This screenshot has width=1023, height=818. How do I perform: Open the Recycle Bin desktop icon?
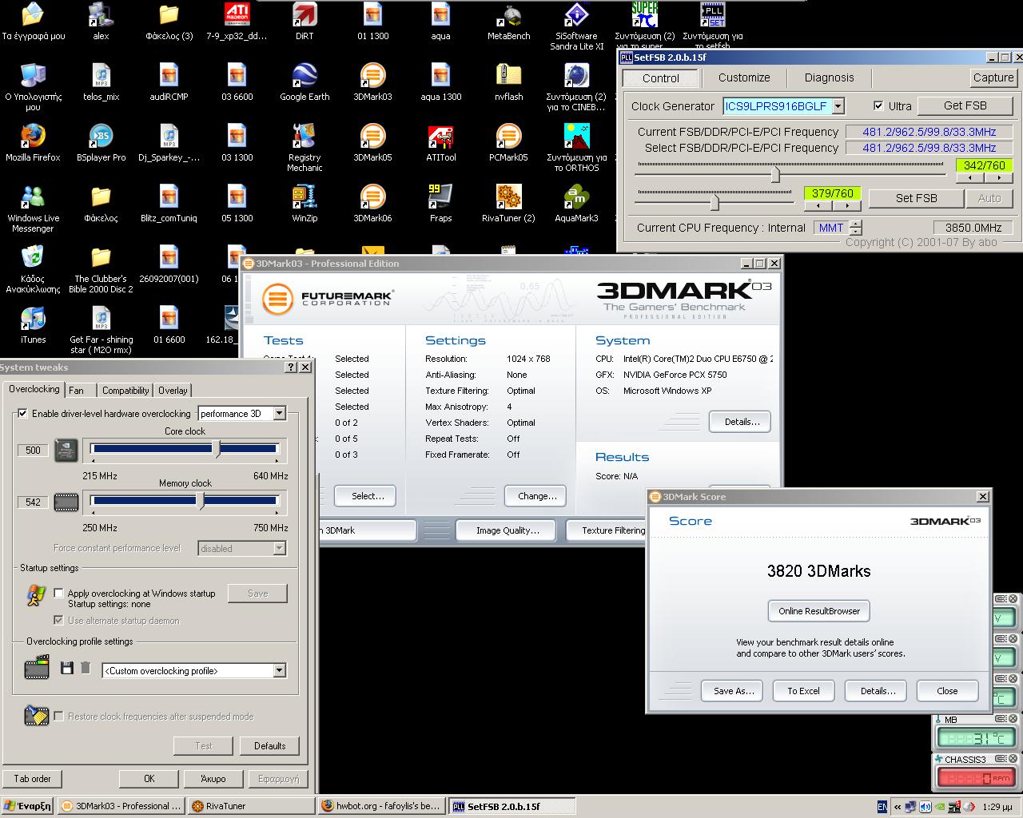tap(33, 268)
